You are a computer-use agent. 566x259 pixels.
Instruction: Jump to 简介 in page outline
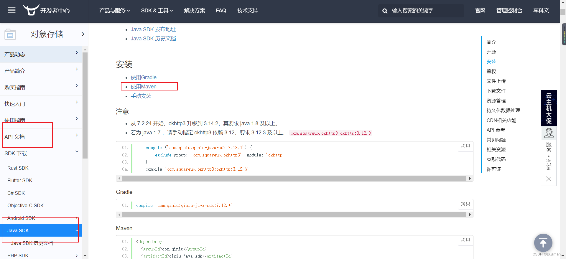491,42
